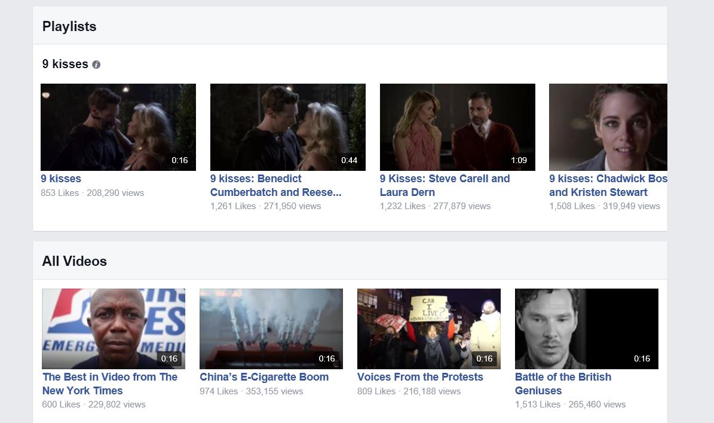Image resolution: width=714 pixels, height=423 pixels.
Task: Click the 0:44 duration badge on the Cumberbatch video
Action: point(349,160)
